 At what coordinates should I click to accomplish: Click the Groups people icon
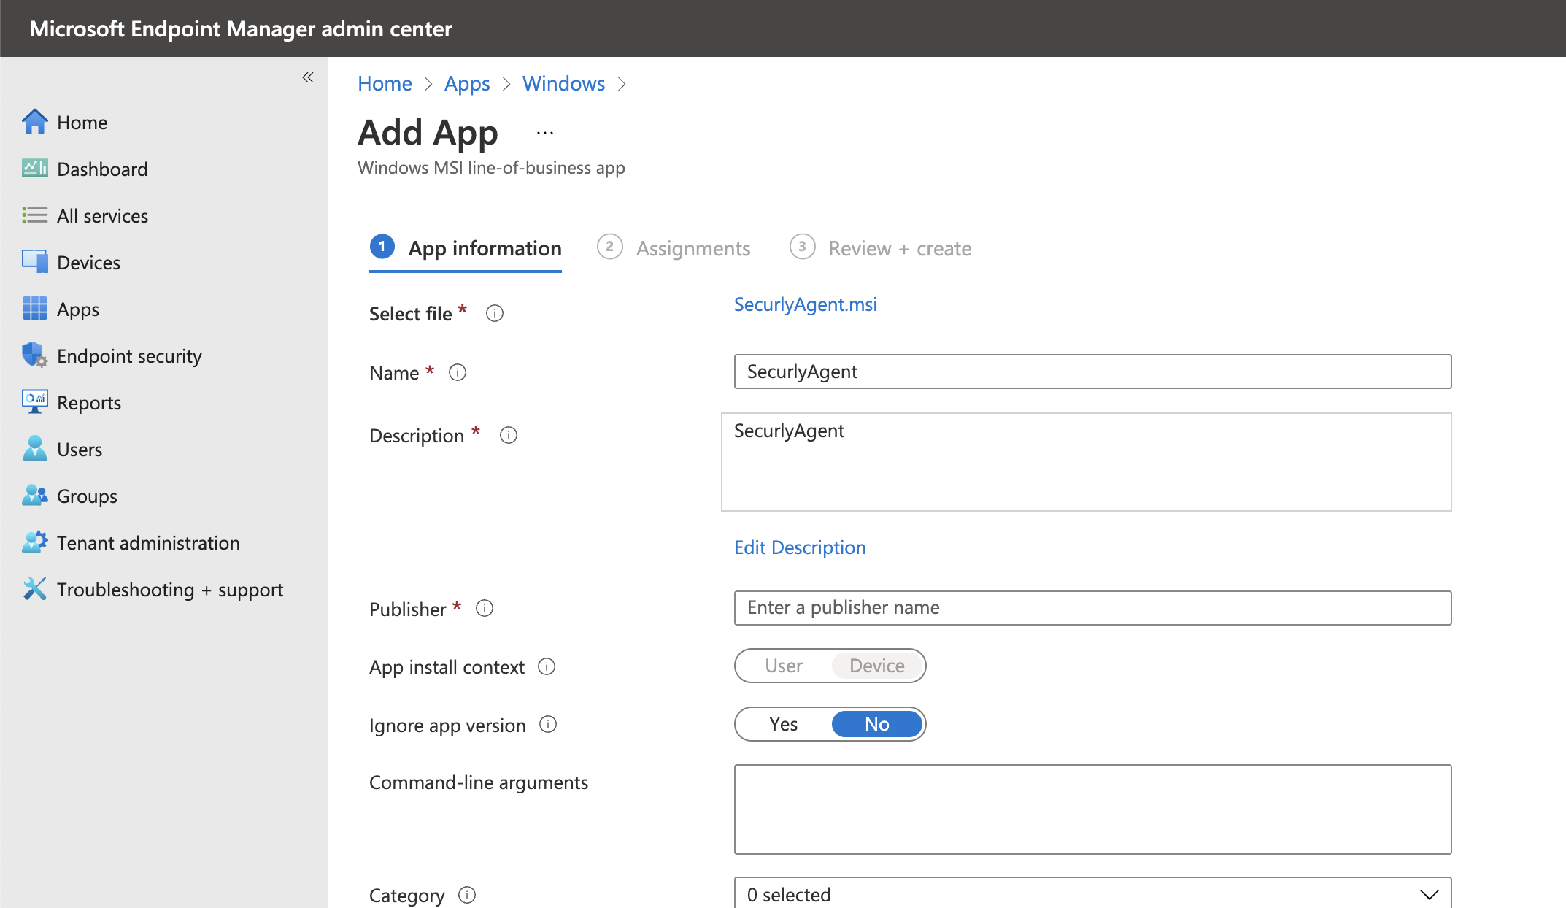click(34, 496)
